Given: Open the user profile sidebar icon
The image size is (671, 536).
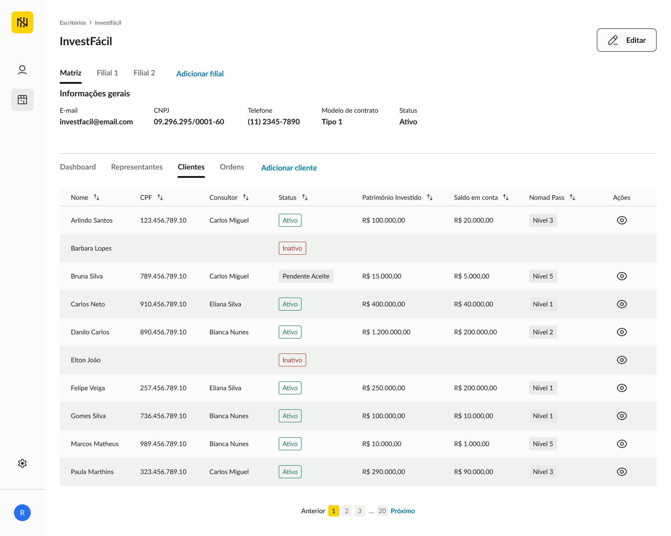Looking at the screenshot, I should pyautogui.click(x=22, y=70).
